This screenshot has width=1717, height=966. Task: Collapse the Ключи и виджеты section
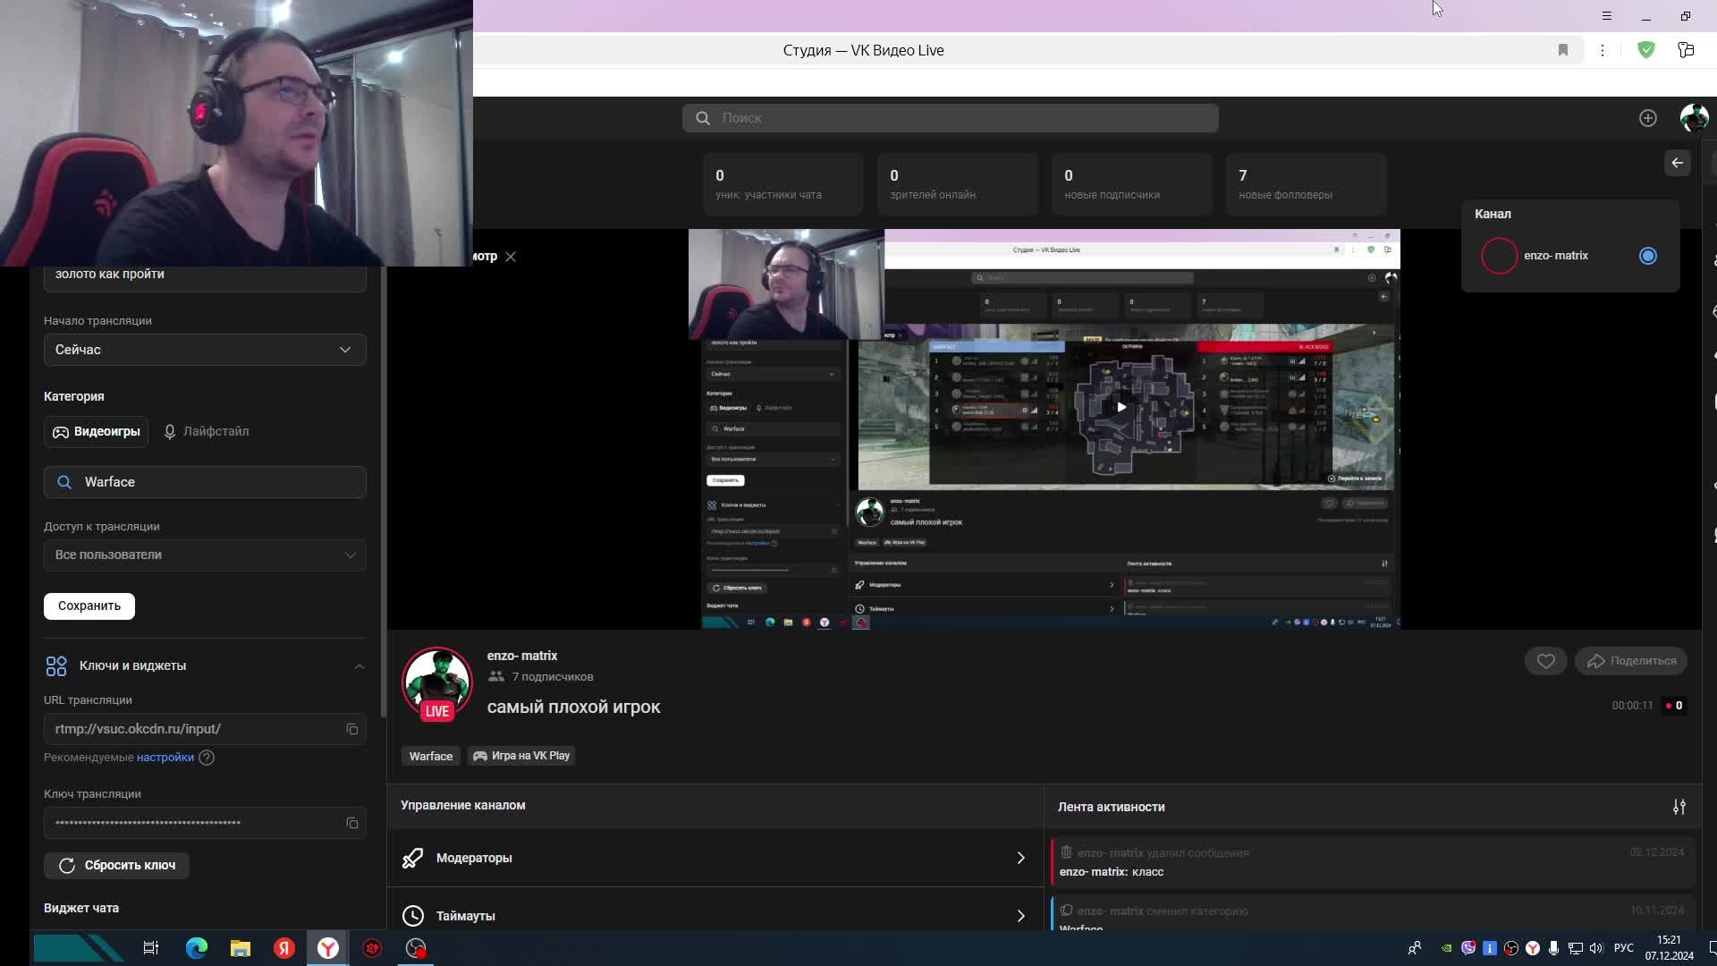[x=359, y=666]
